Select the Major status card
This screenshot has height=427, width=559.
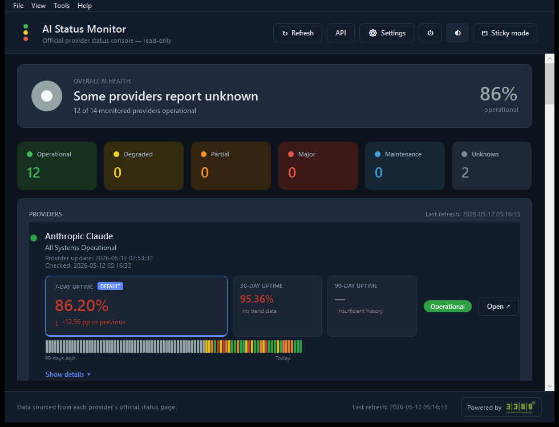click(x=318, y=166)
